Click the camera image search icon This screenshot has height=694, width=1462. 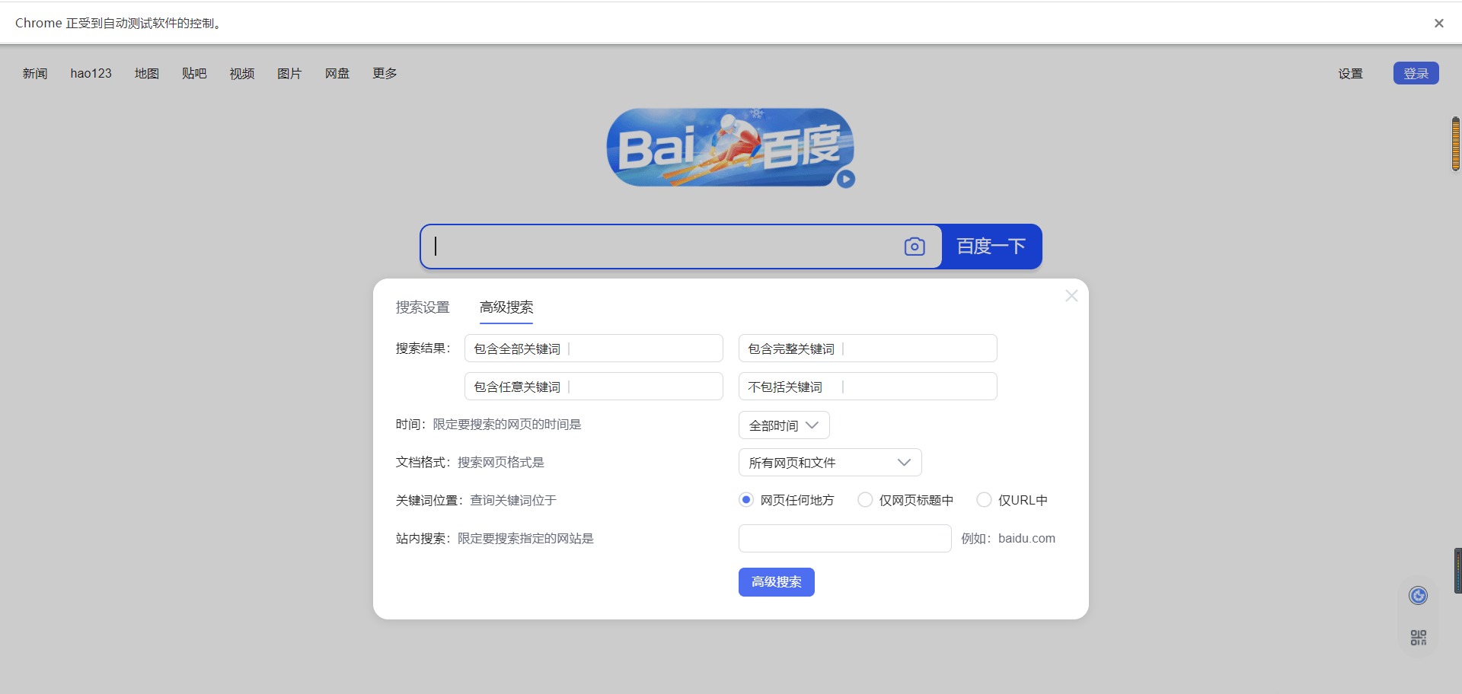(915, 247)
